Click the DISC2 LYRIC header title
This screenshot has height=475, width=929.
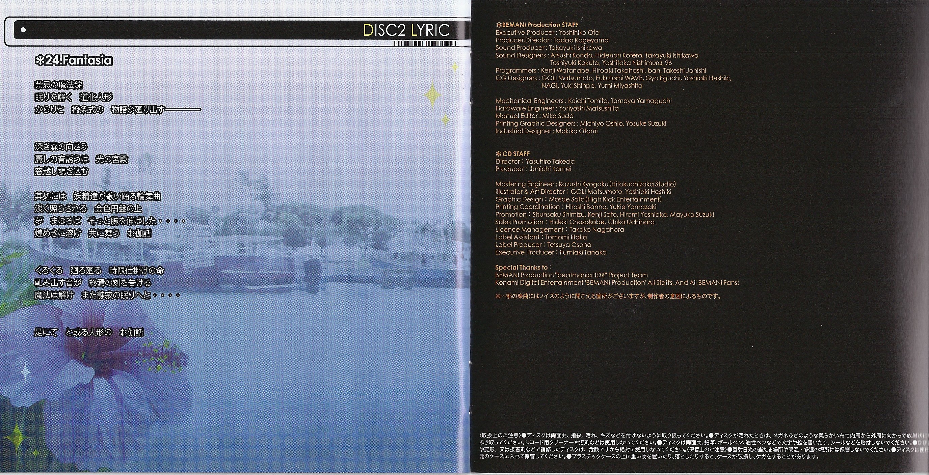(406, 30)
